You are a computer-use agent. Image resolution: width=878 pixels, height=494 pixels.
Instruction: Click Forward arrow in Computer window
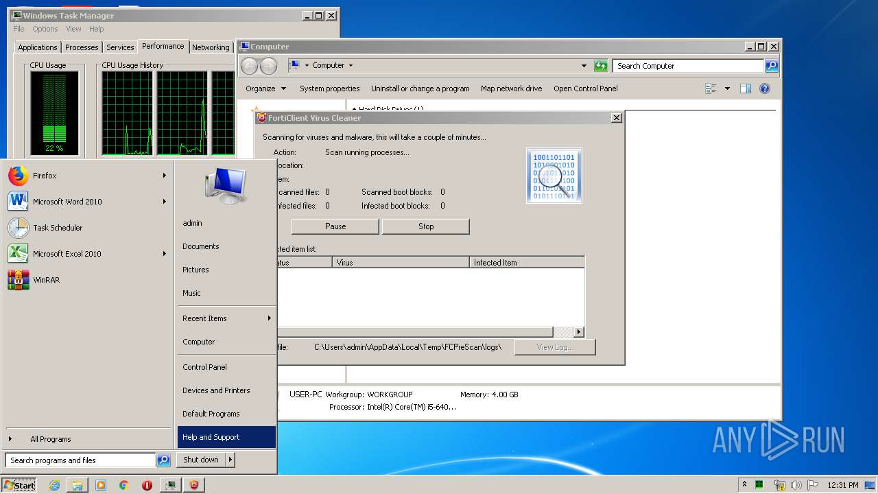point(268,66)
